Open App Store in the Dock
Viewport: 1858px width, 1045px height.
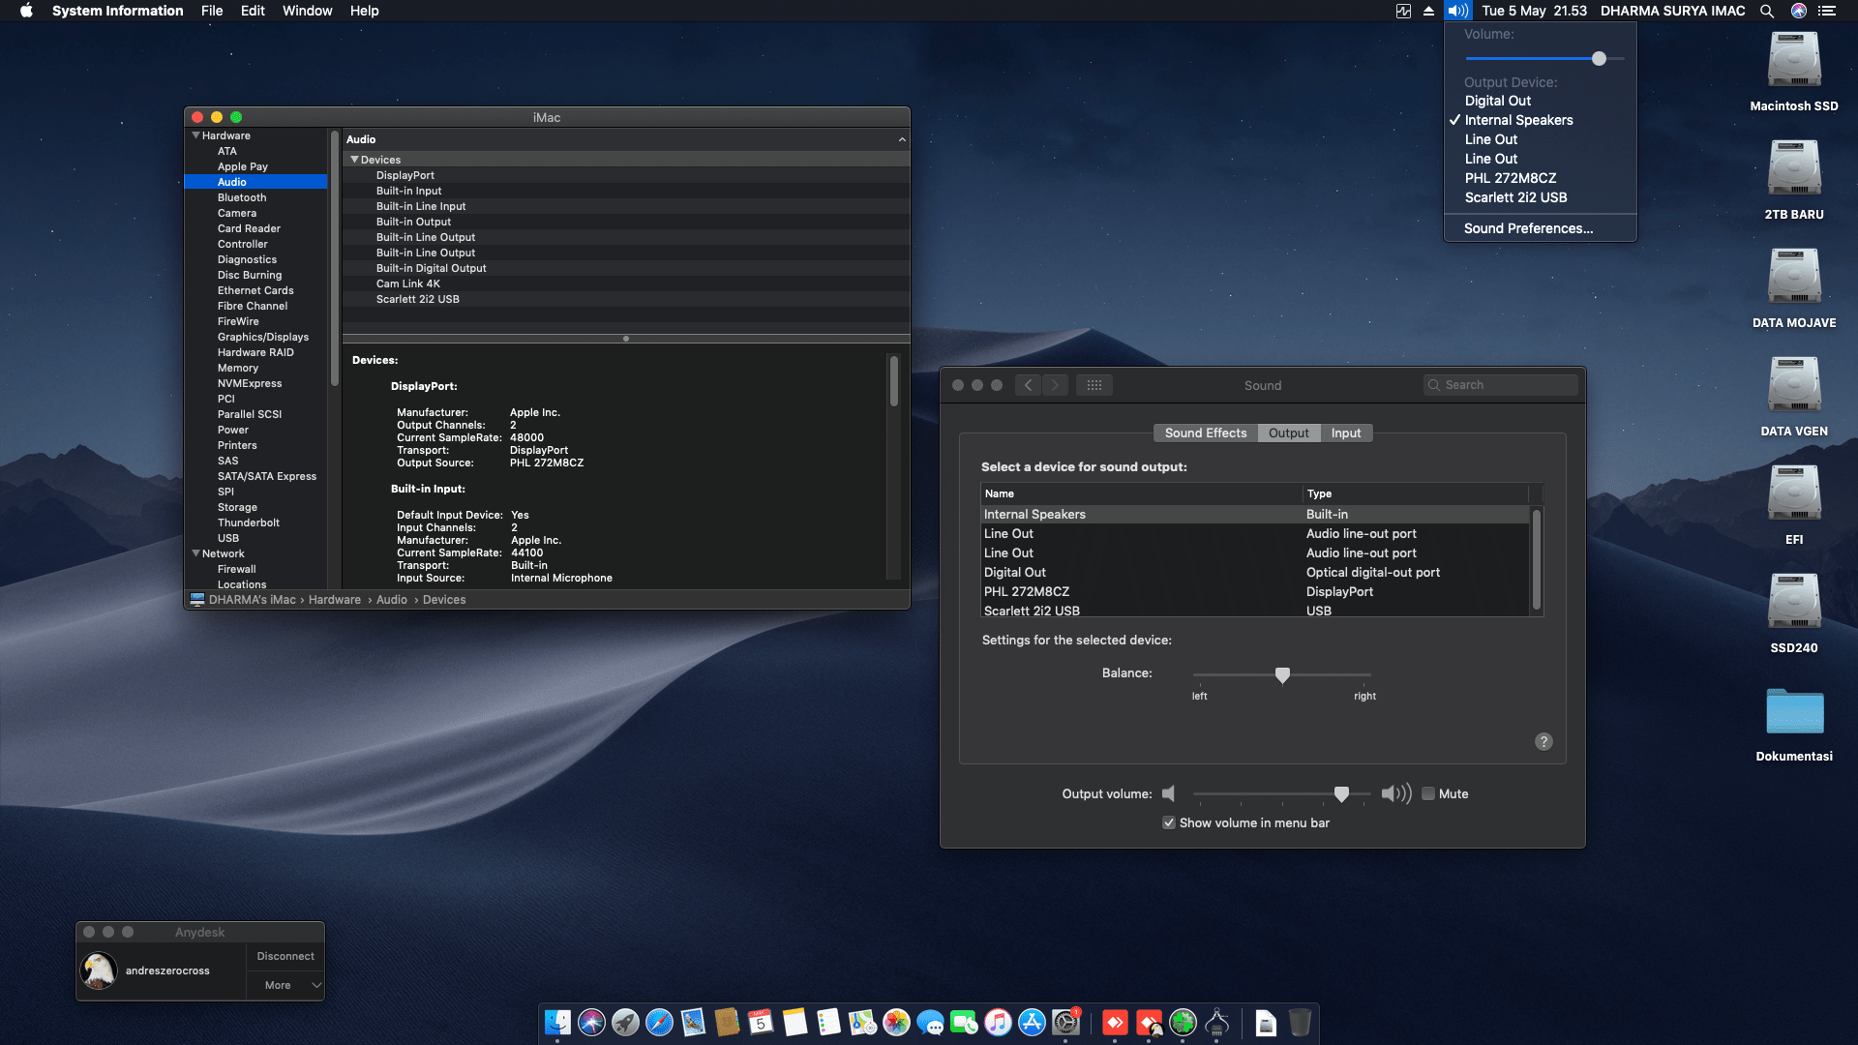pyautogui.click(x=1032, y=1022)
